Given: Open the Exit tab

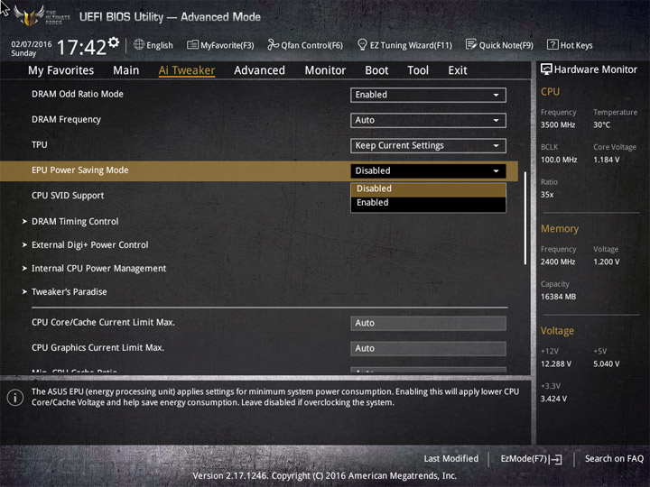Looking at the screenshot, I should click(x=458, y=70).
